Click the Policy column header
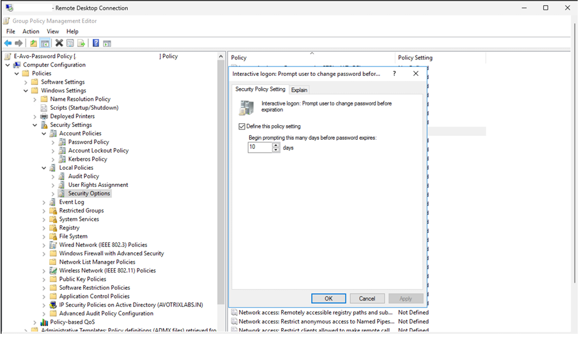This screenshot has width=579, height=337. click(x=311, y=57)
